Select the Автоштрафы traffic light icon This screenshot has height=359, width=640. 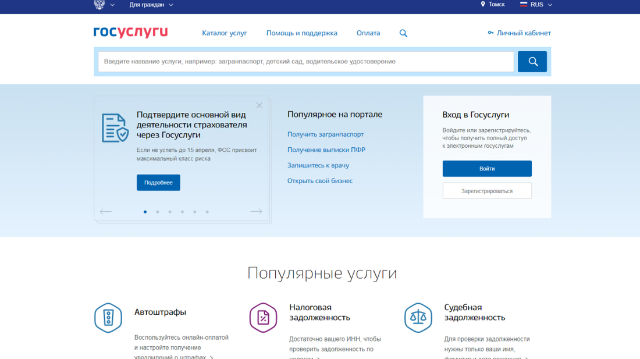(108, 318)
